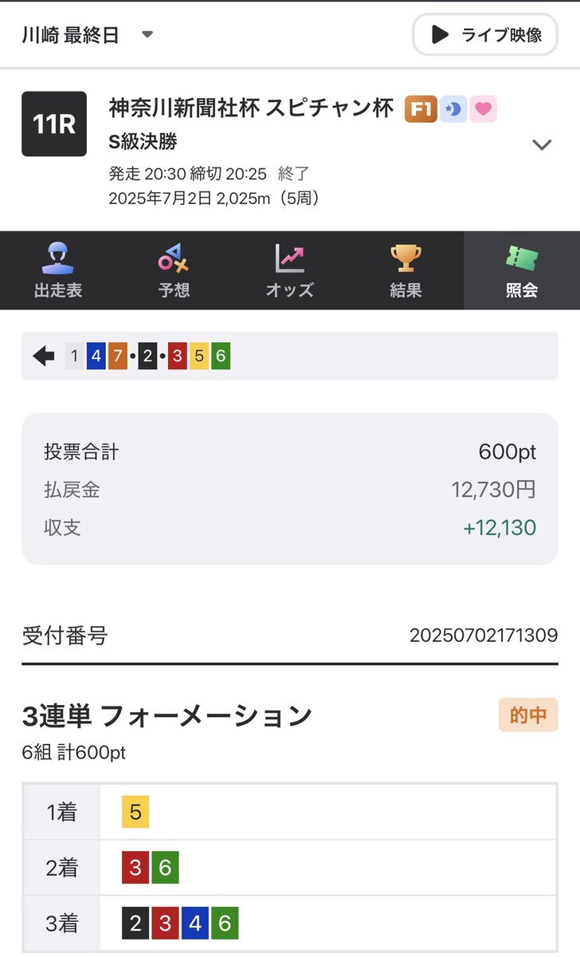Select blue number 4 in 3着 row
This screenshot has height=957, width=580.
point(195,924)
